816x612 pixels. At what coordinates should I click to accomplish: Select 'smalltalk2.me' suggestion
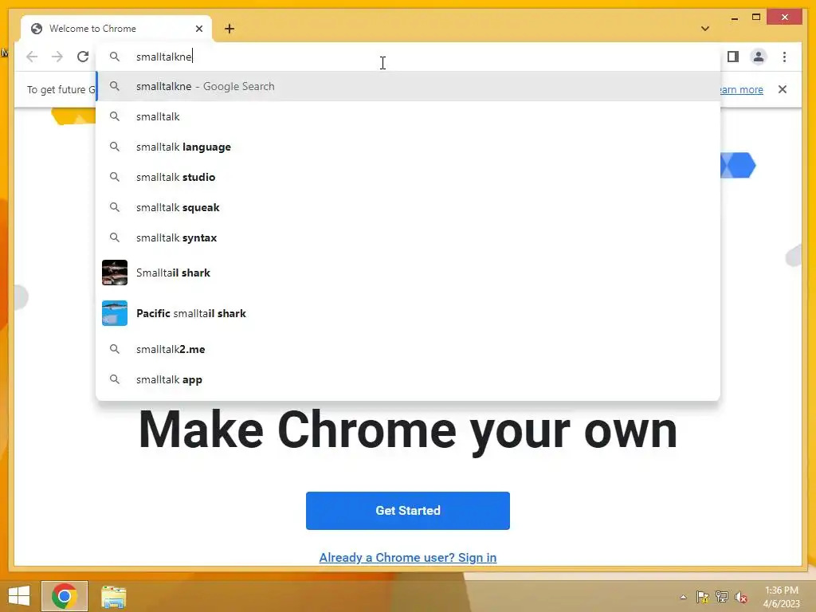click(408, 349)
